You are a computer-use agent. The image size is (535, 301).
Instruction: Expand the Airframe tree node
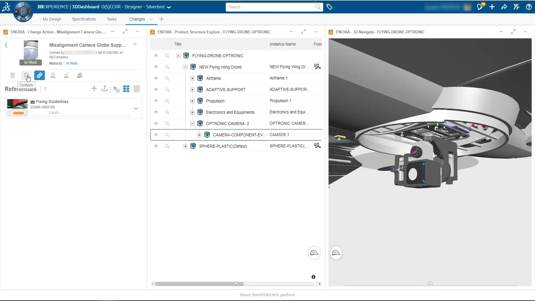click(x=192, y=78)
